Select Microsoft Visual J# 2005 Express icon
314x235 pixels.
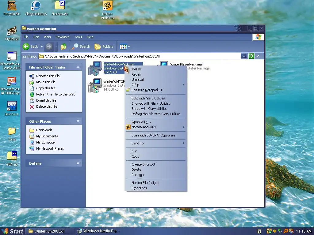click(11, 86)
